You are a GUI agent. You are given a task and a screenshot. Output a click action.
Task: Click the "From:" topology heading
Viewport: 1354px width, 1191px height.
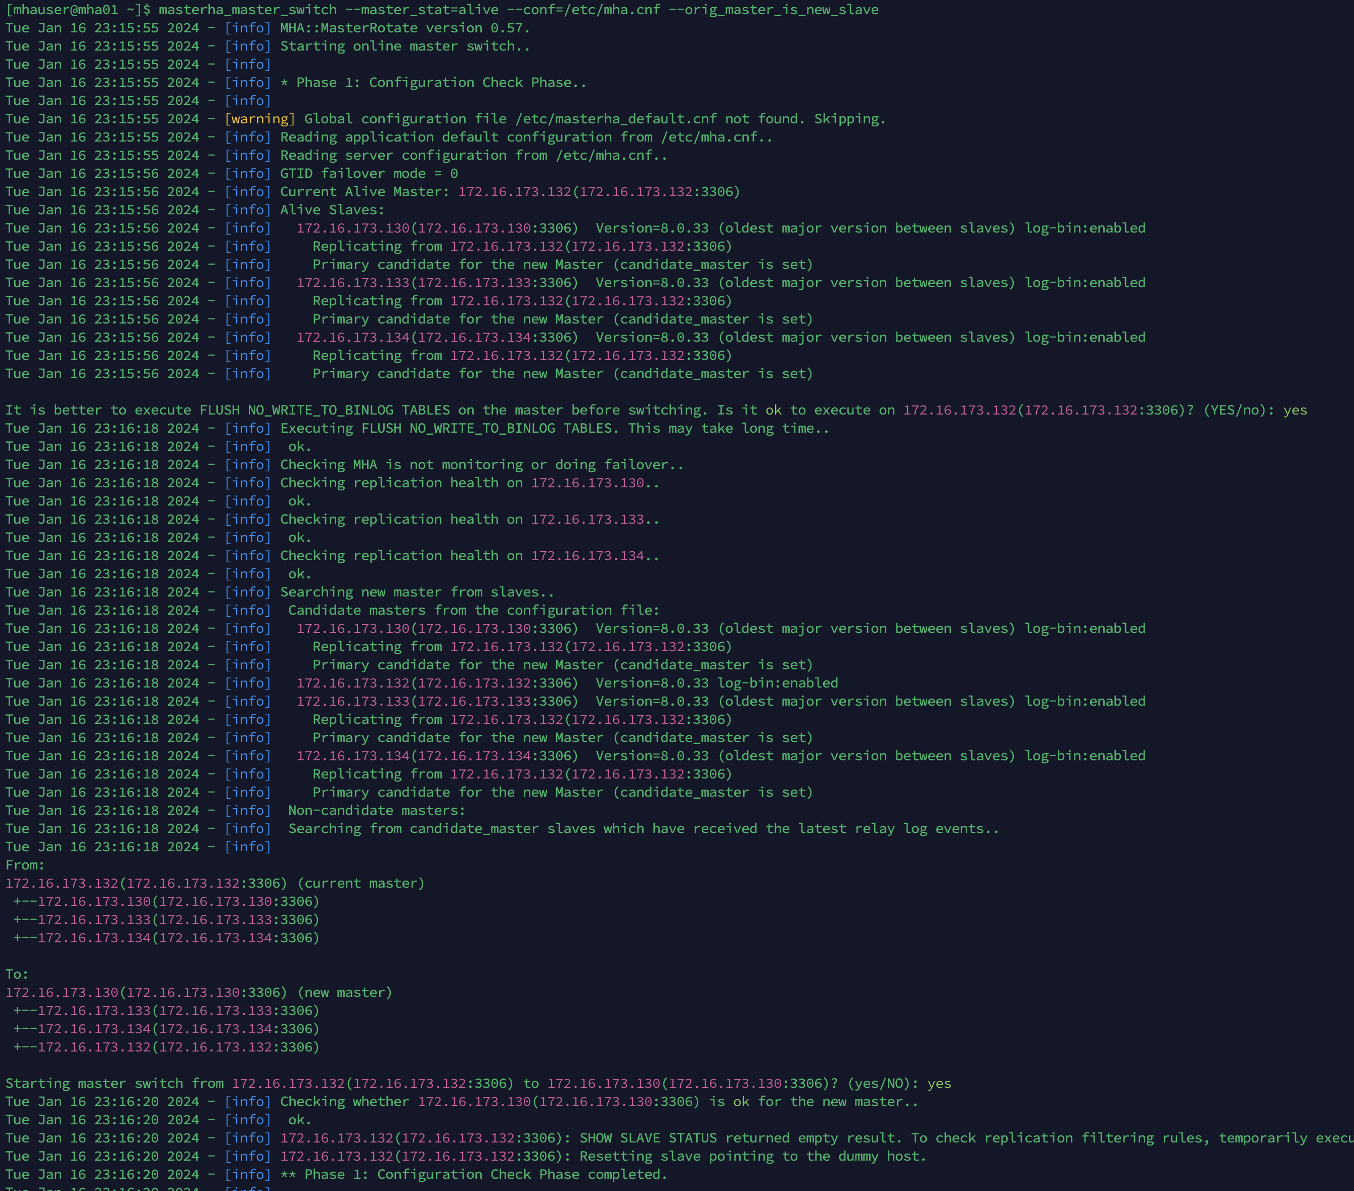coord(25,865)
